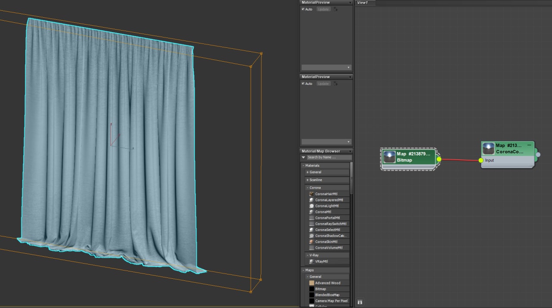The height and width of the screenshot is (308, 552).
Task: Click the Bitmap node output socket
Action: [x=439, y=159]
